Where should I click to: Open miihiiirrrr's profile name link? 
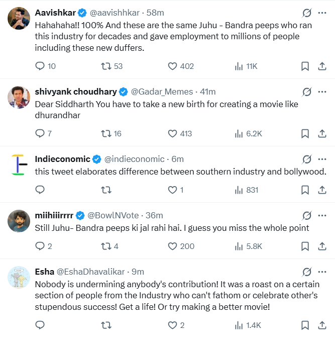pyautogui.click(x=54, y=215)
